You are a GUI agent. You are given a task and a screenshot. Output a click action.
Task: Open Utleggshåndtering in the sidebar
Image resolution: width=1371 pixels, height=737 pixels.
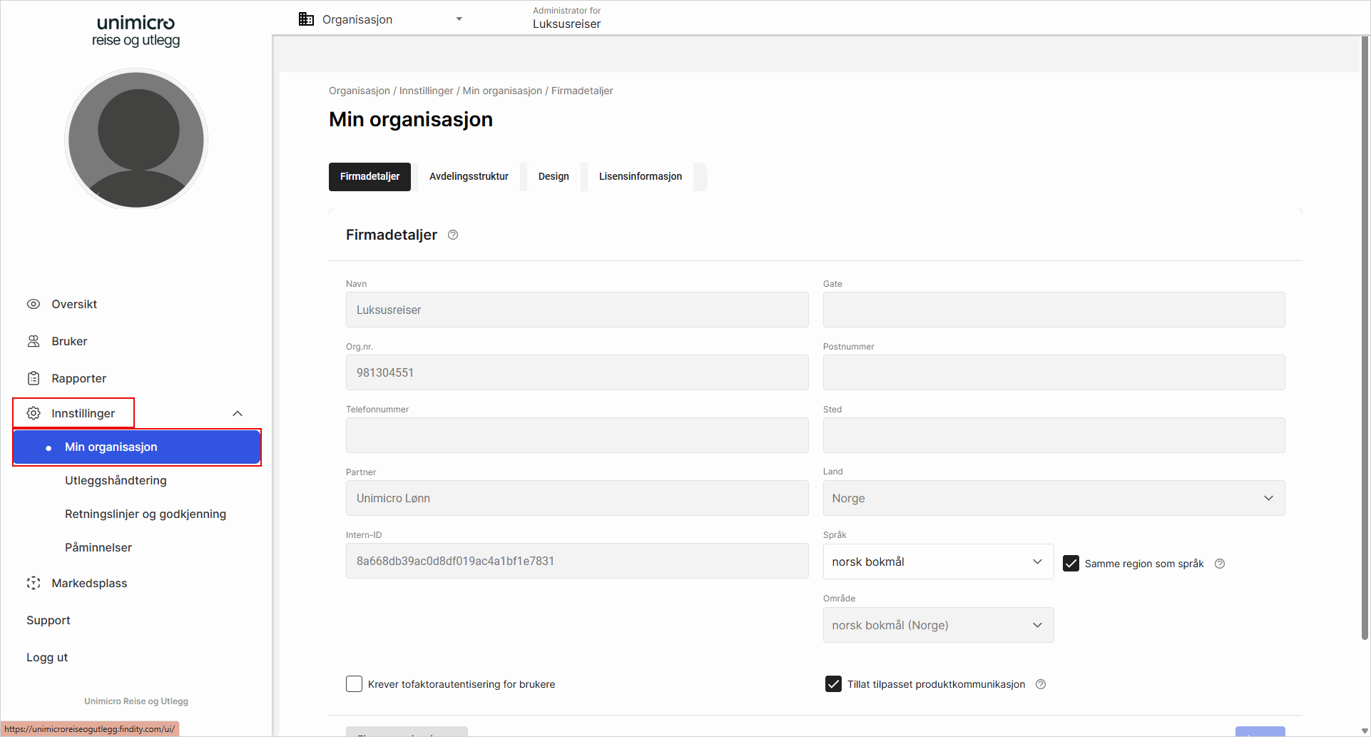(116, 480)
